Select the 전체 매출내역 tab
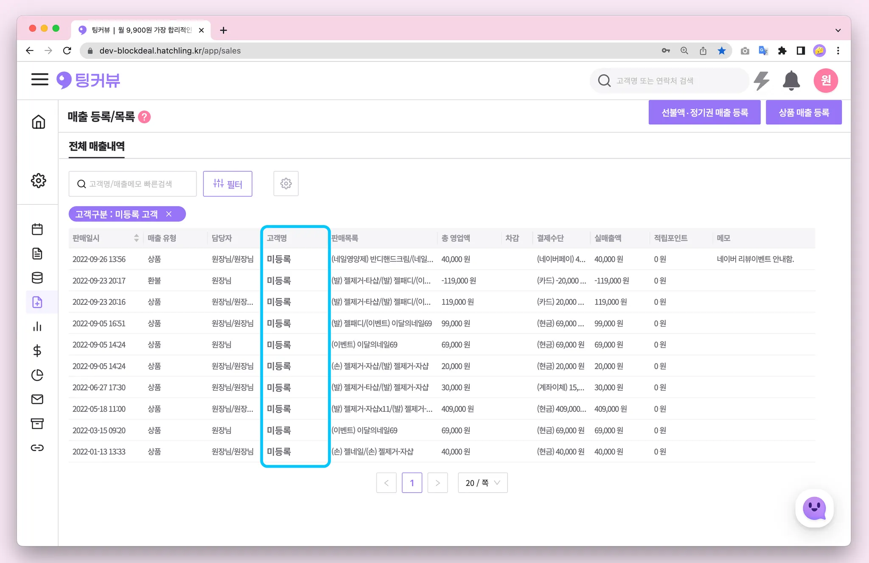 (97, 147)
